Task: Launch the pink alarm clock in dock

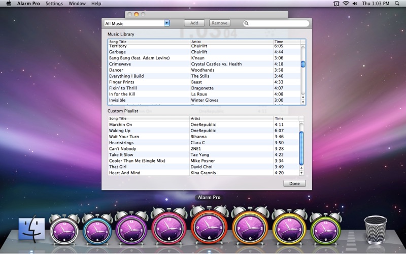Action: (x=169, y=226)
